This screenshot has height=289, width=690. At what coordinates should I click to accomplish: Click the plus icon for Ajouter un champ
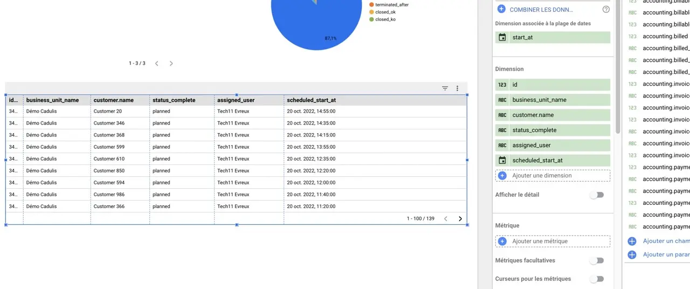[x=632, y=242]
